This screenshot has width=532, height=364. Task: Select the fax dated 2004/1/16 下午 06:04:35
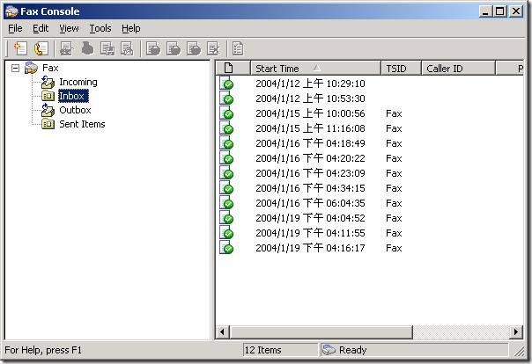(x=310, y=203)
